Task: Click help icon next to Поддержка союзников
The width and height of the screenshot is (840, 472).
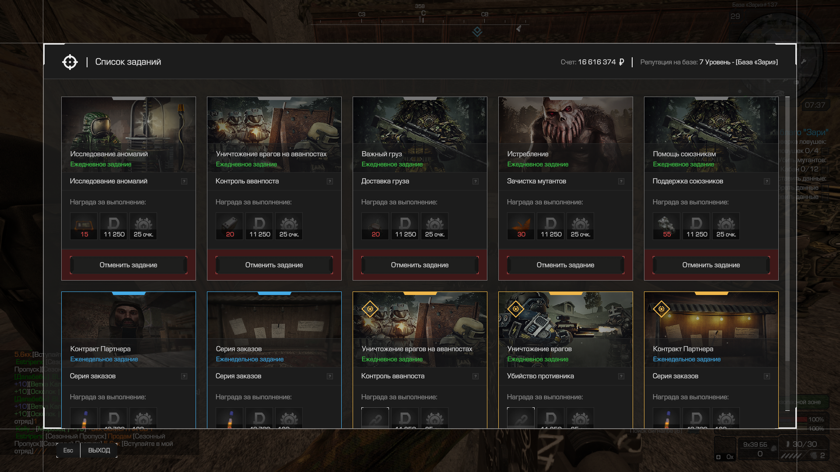Action: [x=767, y=181]
